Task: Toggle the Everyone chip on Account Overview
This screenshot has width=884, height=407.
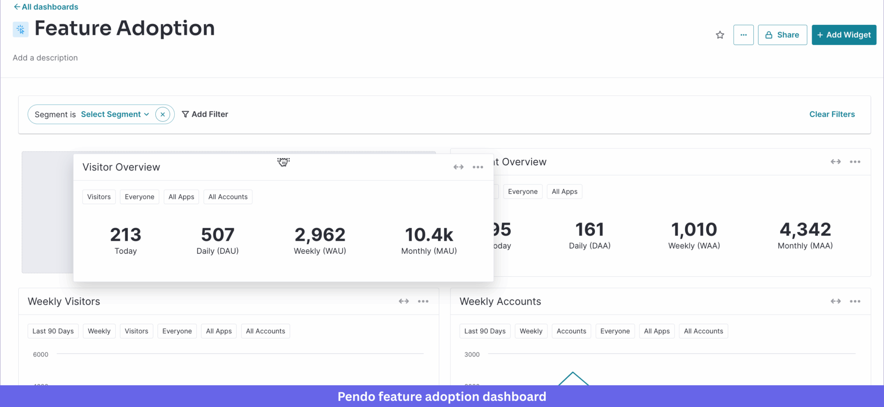Action: coord(522,191)
